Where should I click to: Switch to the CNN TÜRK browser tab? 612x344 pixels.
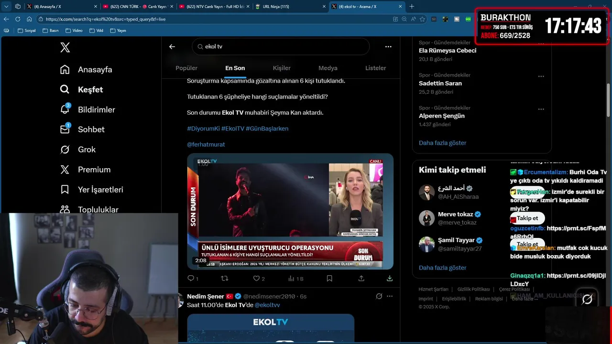pyautogui.click(x=138, y=6)
